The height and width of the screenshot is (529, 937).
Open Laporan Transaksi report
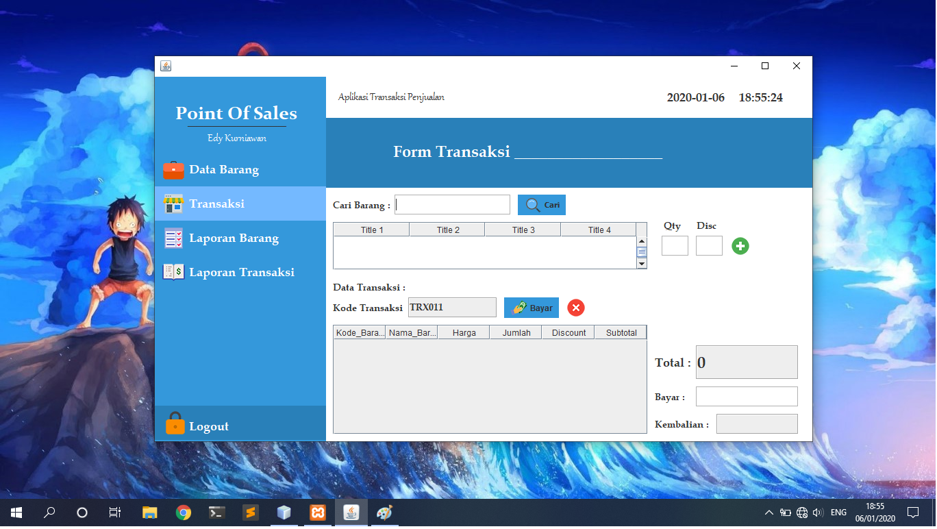tap(240, 272)
